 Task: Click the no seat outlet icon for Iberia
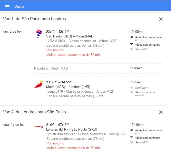point(132,92)
